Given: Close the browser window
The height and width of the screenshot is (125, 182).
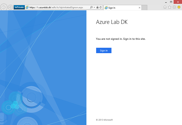Looking at the screenshot, I should click(x=178, y=2).
